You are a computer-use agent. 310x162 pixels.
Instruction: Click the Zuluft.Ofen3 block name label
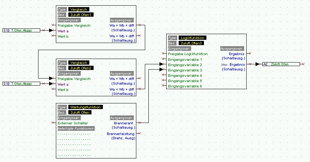pos(191,43)
